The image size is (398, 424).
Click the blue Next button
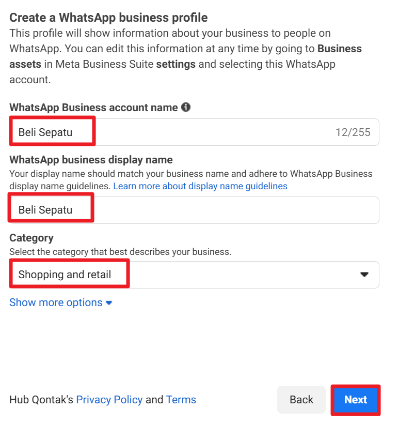tap(355, 400)
